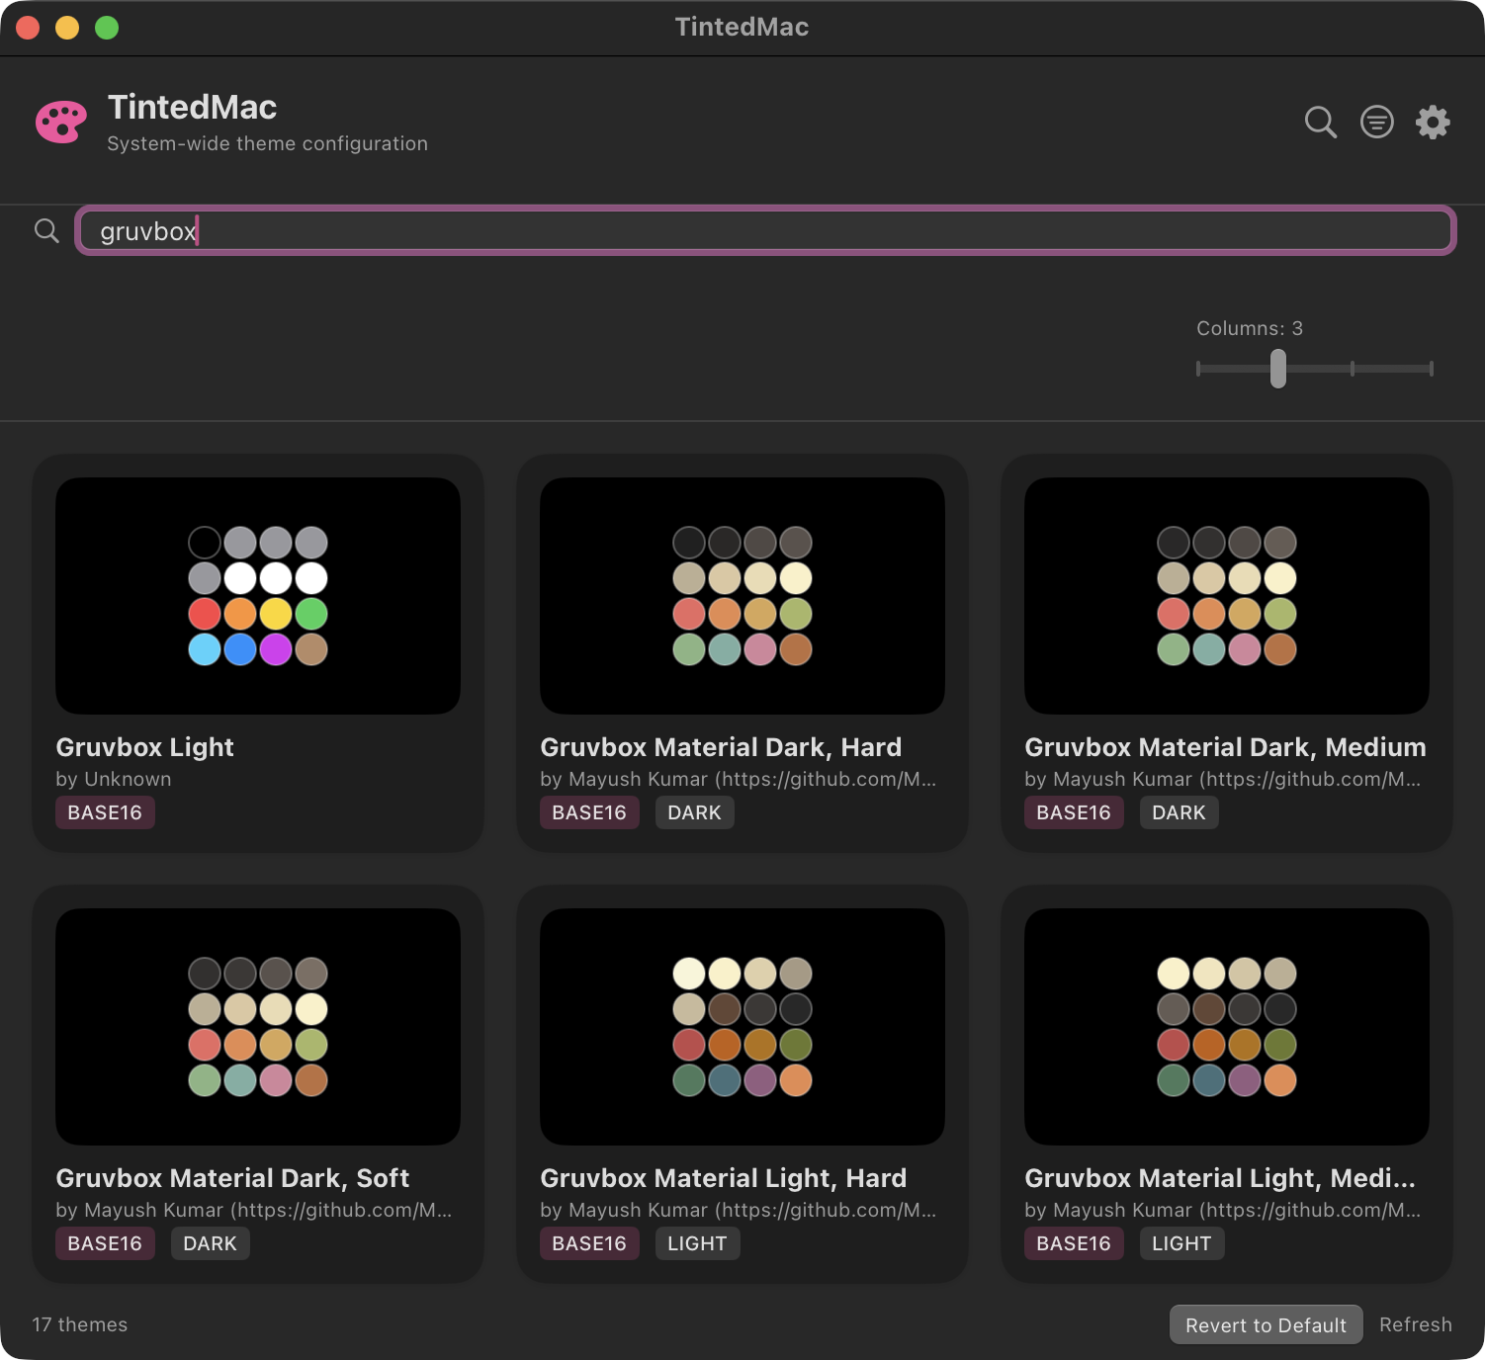Image resolution: width=1485 pixels, height=1360 pixels.
Task: Click the BASE16 badge on Gruvbox Material Light, Medi...
Action: click(x=1074, y=1243)
